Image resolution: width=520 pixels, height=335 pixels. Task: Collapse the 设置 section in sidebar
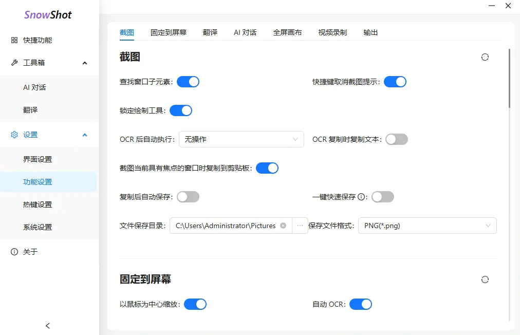coord(84,135)
